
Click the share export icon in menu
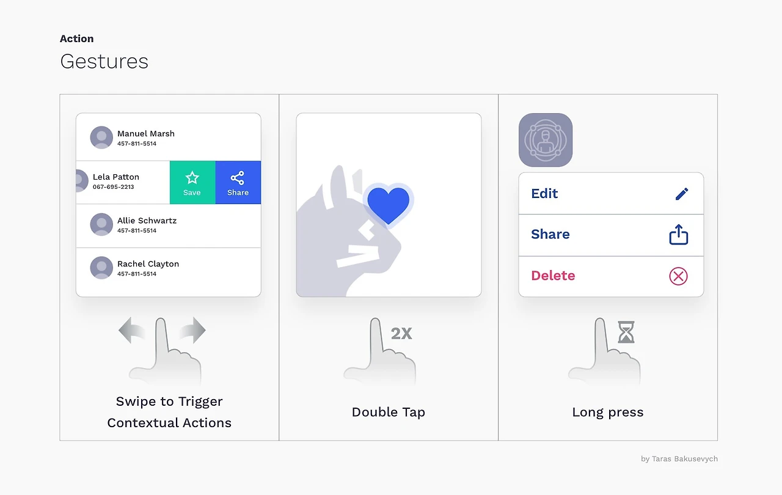pyautogui.click(x=678, y=235)
